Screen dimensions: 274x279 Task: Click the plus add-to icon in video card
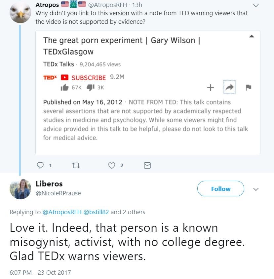click(210, 88)
